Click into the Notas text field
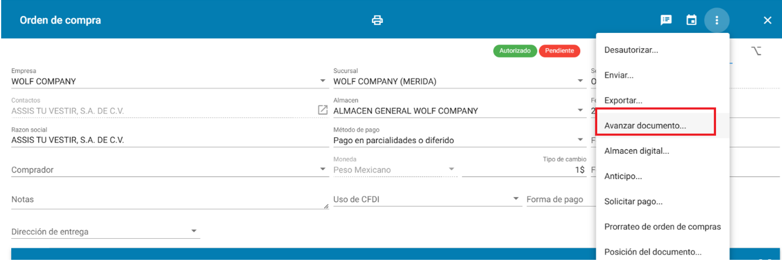 170,199
